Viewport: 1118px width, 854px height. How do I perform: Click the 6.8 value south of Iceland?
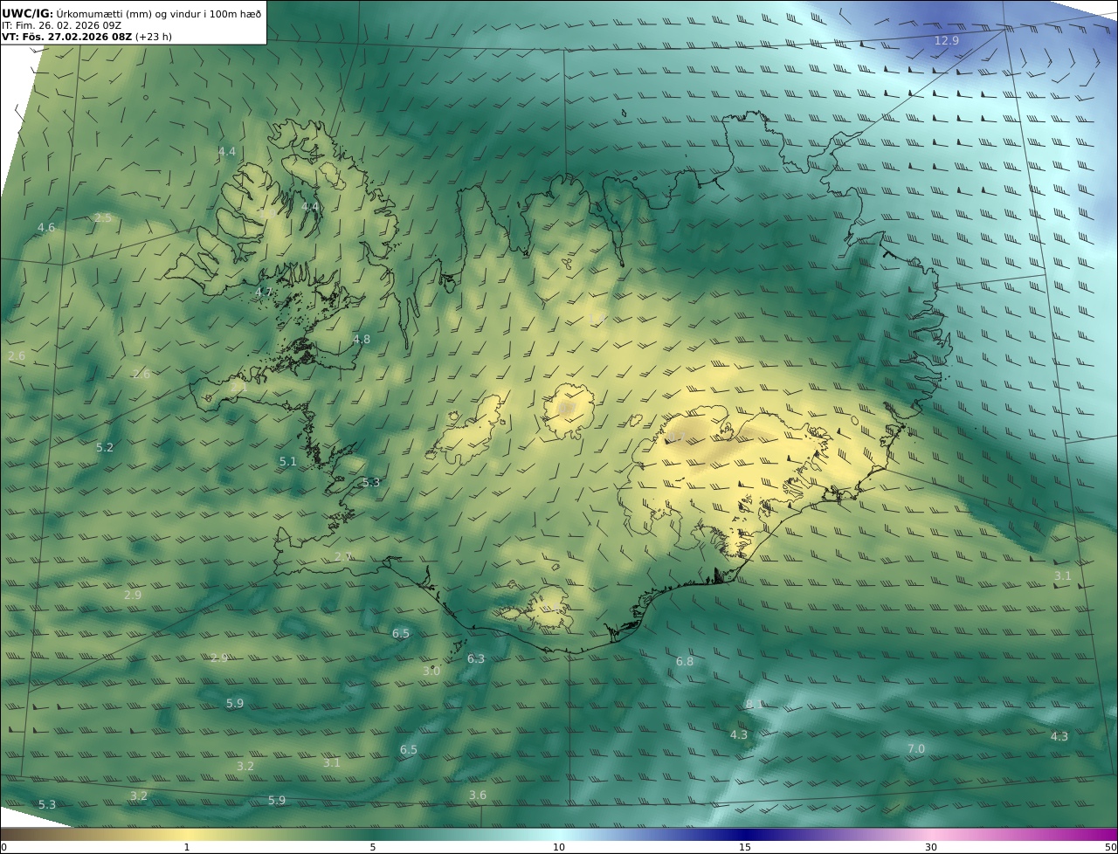pos(685,662)
